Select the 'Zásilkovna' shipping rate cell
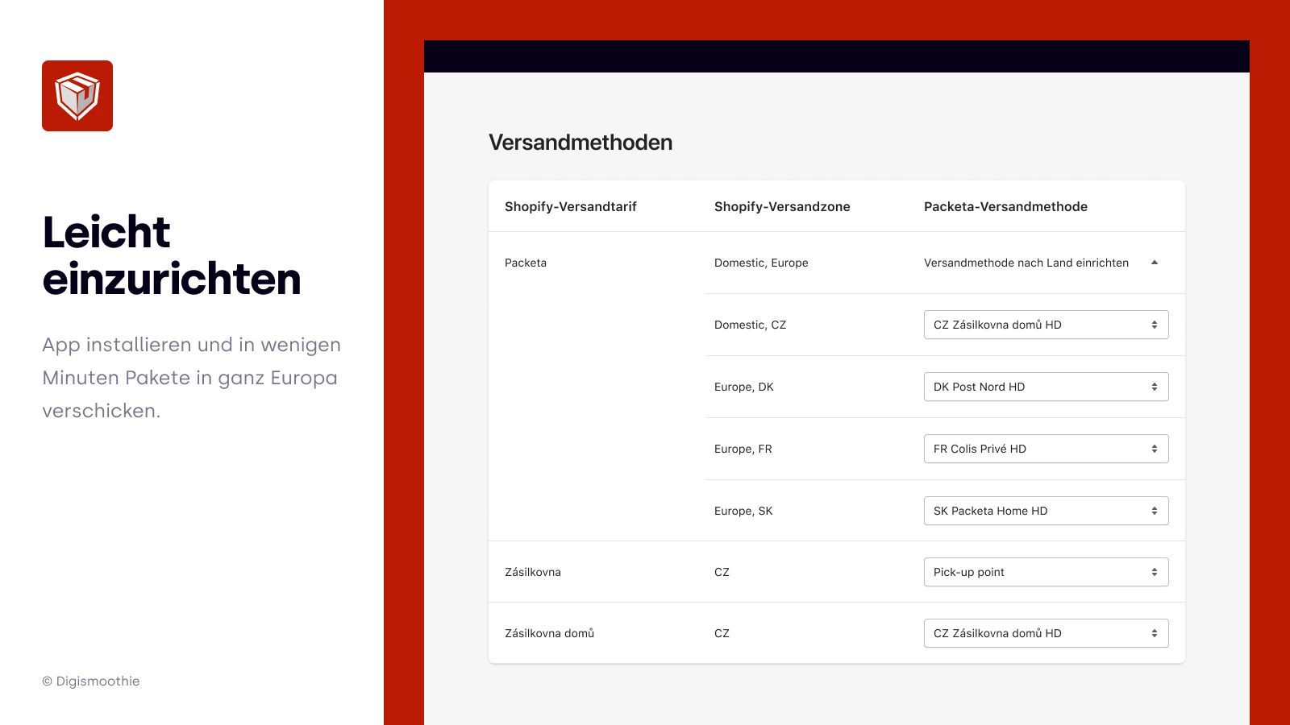This screenshot has height=725, width=1290. [533, 572]
